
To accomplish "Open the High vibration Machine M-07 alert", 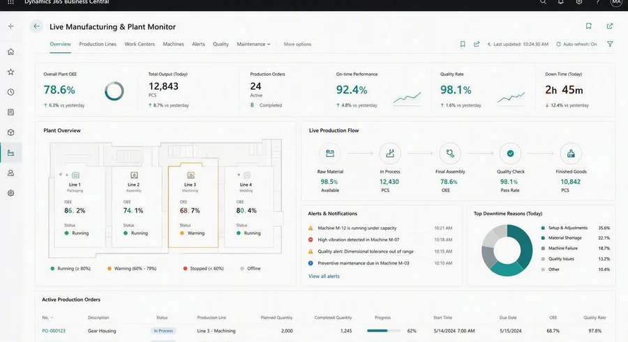I will pos(380,240).
